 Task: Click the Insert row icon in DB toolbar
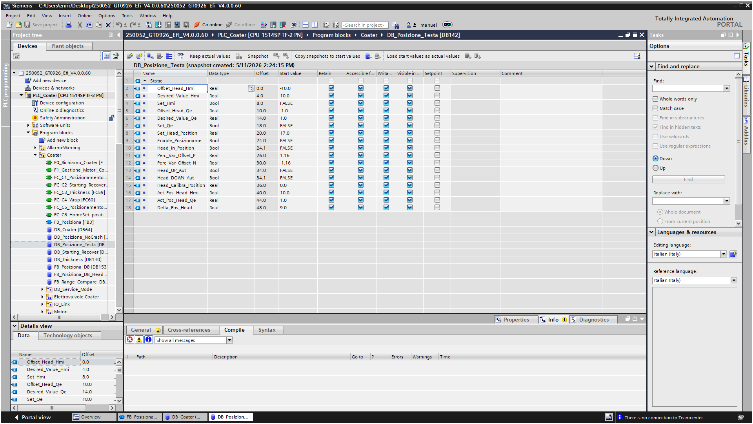click(x=130, y=56)
